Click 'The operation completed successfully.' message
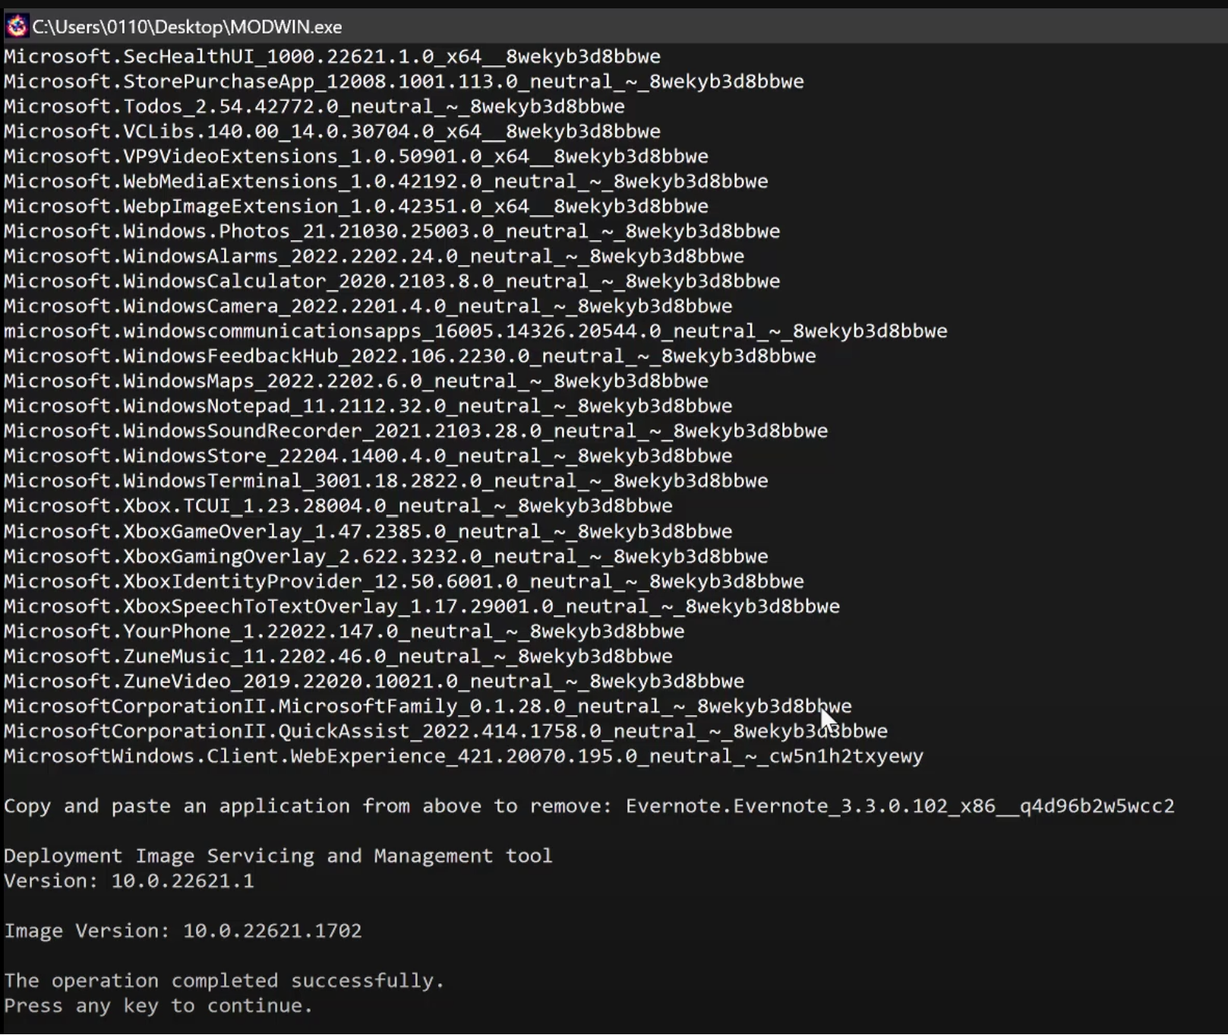 point(224,981)
